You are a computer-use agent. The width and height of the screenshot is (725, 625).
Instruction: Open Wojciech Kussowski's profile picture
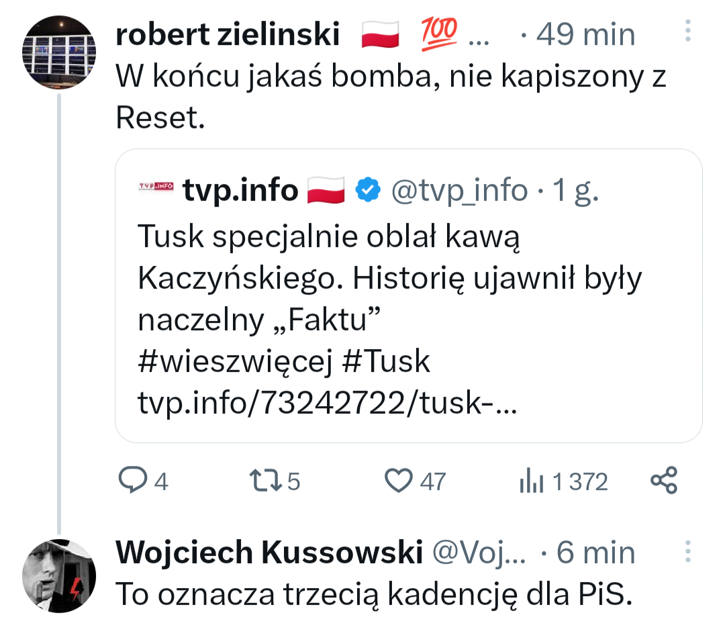59,575
